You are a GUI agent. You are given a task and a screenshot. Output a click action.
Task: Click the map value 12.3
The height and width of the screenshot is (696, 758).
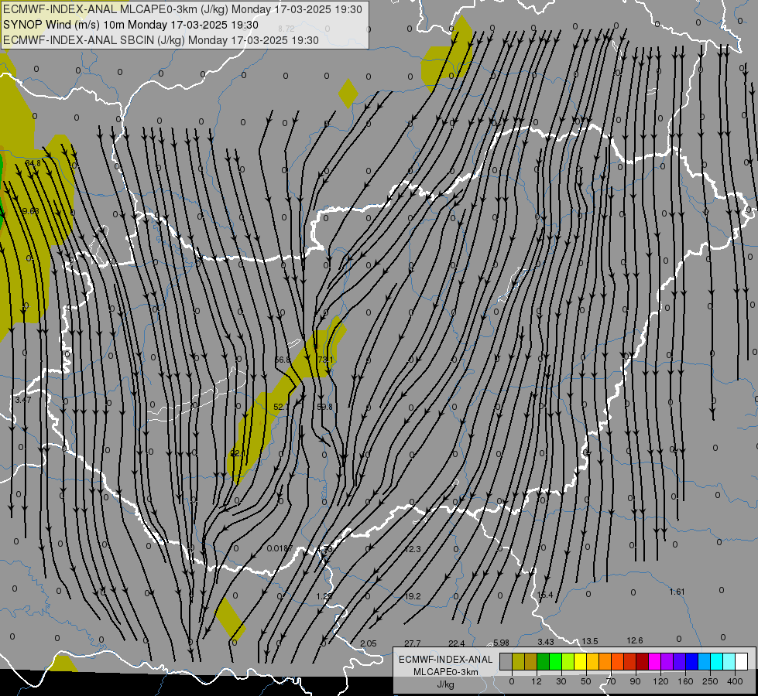click(413, 549)
